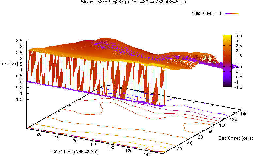Click the color bar tick label 2.5
253x156 pixels.
pos(239,46)
